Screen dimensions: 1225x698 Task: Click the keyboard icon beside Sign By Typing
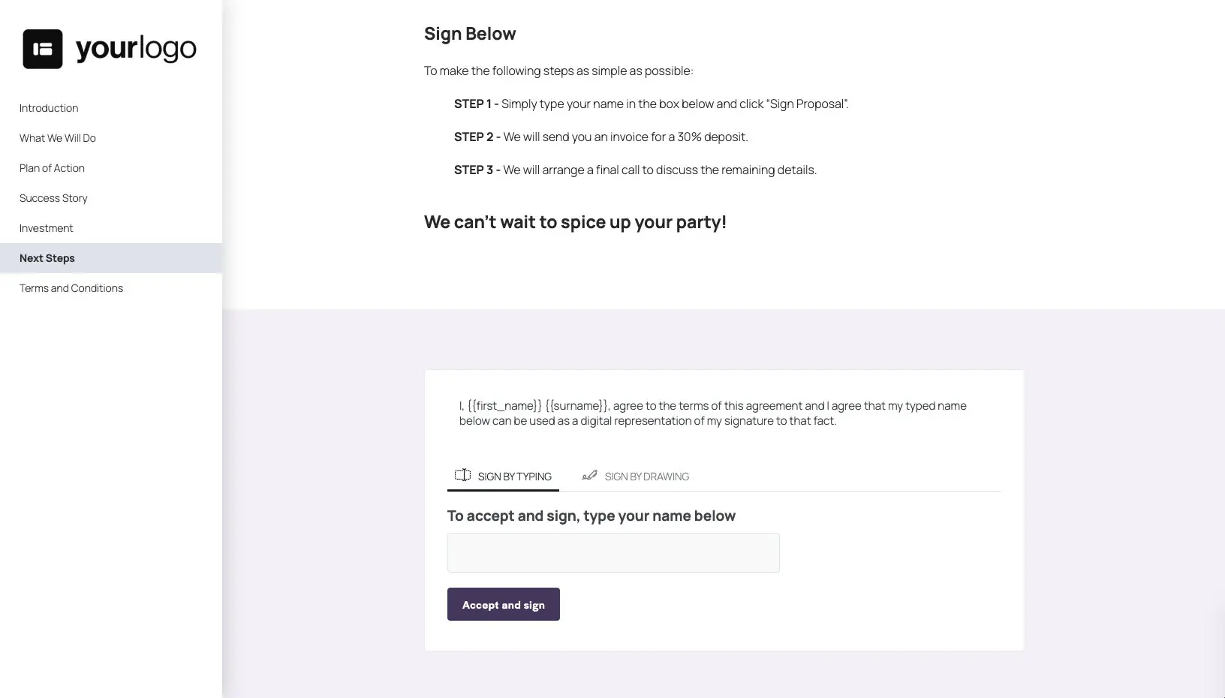point(462,475)
